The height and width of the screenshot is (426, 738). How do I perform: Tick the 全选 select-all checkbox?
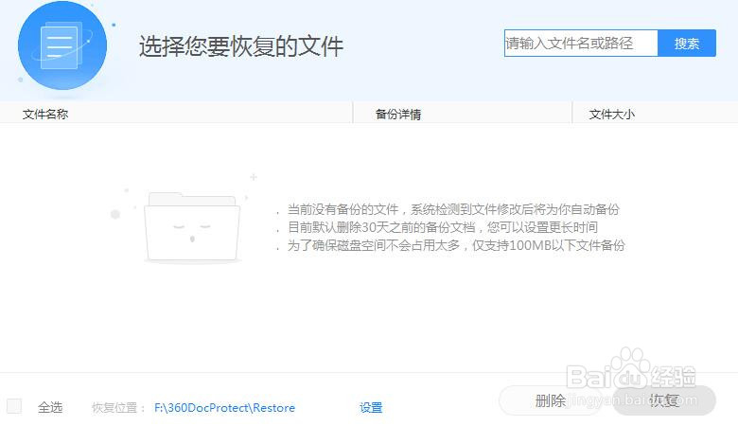14,406
